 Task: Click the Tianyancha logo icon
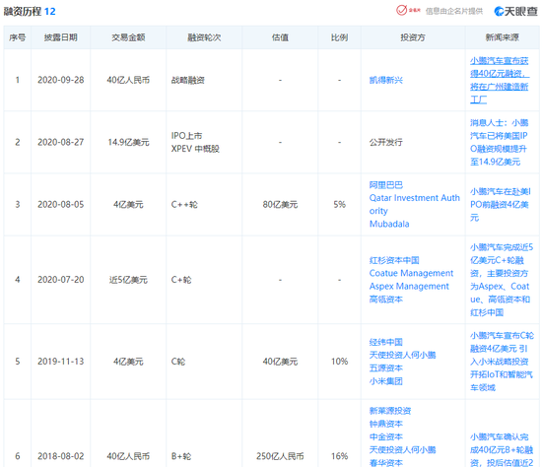pyautogui.click(x=515, y=12)
